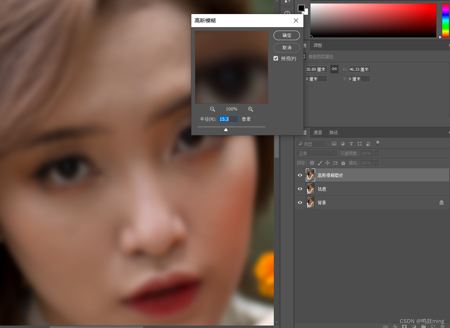Click 取消 in Gaussian Blur dialog
This screenshot has height=328, width=450.
[x=287, y=48]
